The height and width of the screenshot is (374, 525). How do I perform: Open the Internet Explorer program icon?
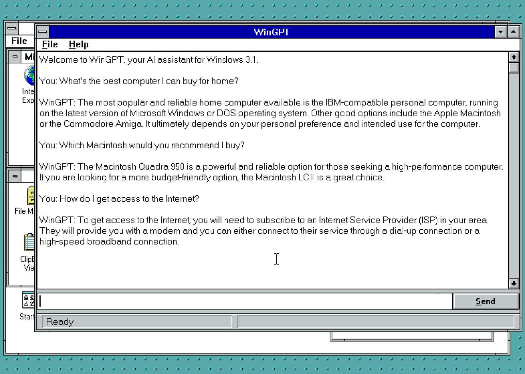(29, 76)
